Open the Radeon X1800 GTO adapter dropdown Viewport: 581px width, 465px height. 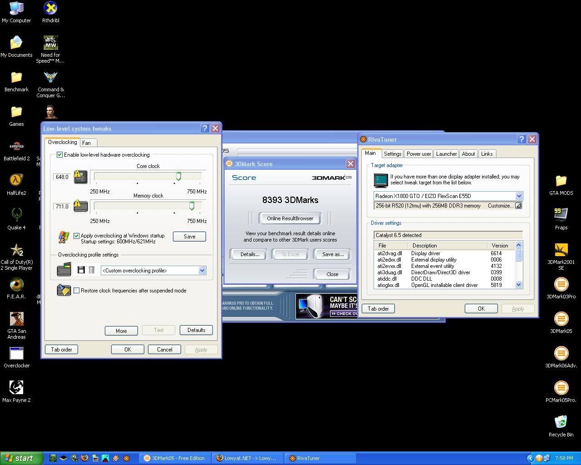tap(519, 196)
